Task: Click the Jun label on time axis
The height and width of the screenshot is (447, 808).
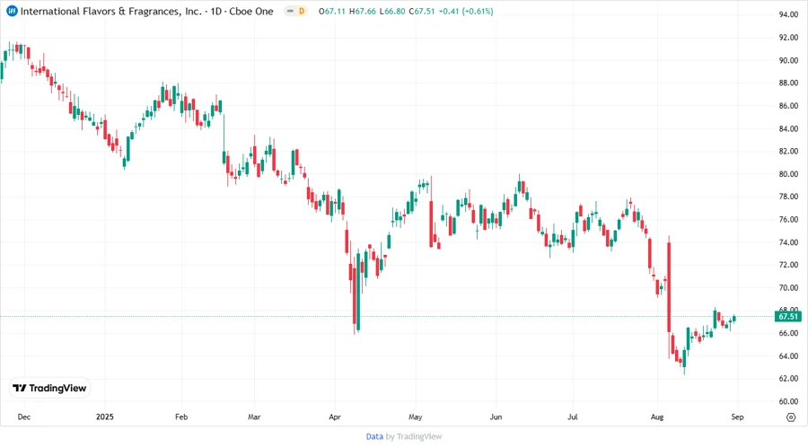Action: point(496,416)
